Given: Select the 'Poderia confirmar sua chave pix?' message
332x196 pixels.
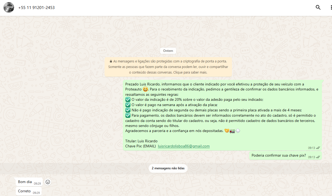Looking at the screenshot, I should pyautogui.click(x=278, y=156).
